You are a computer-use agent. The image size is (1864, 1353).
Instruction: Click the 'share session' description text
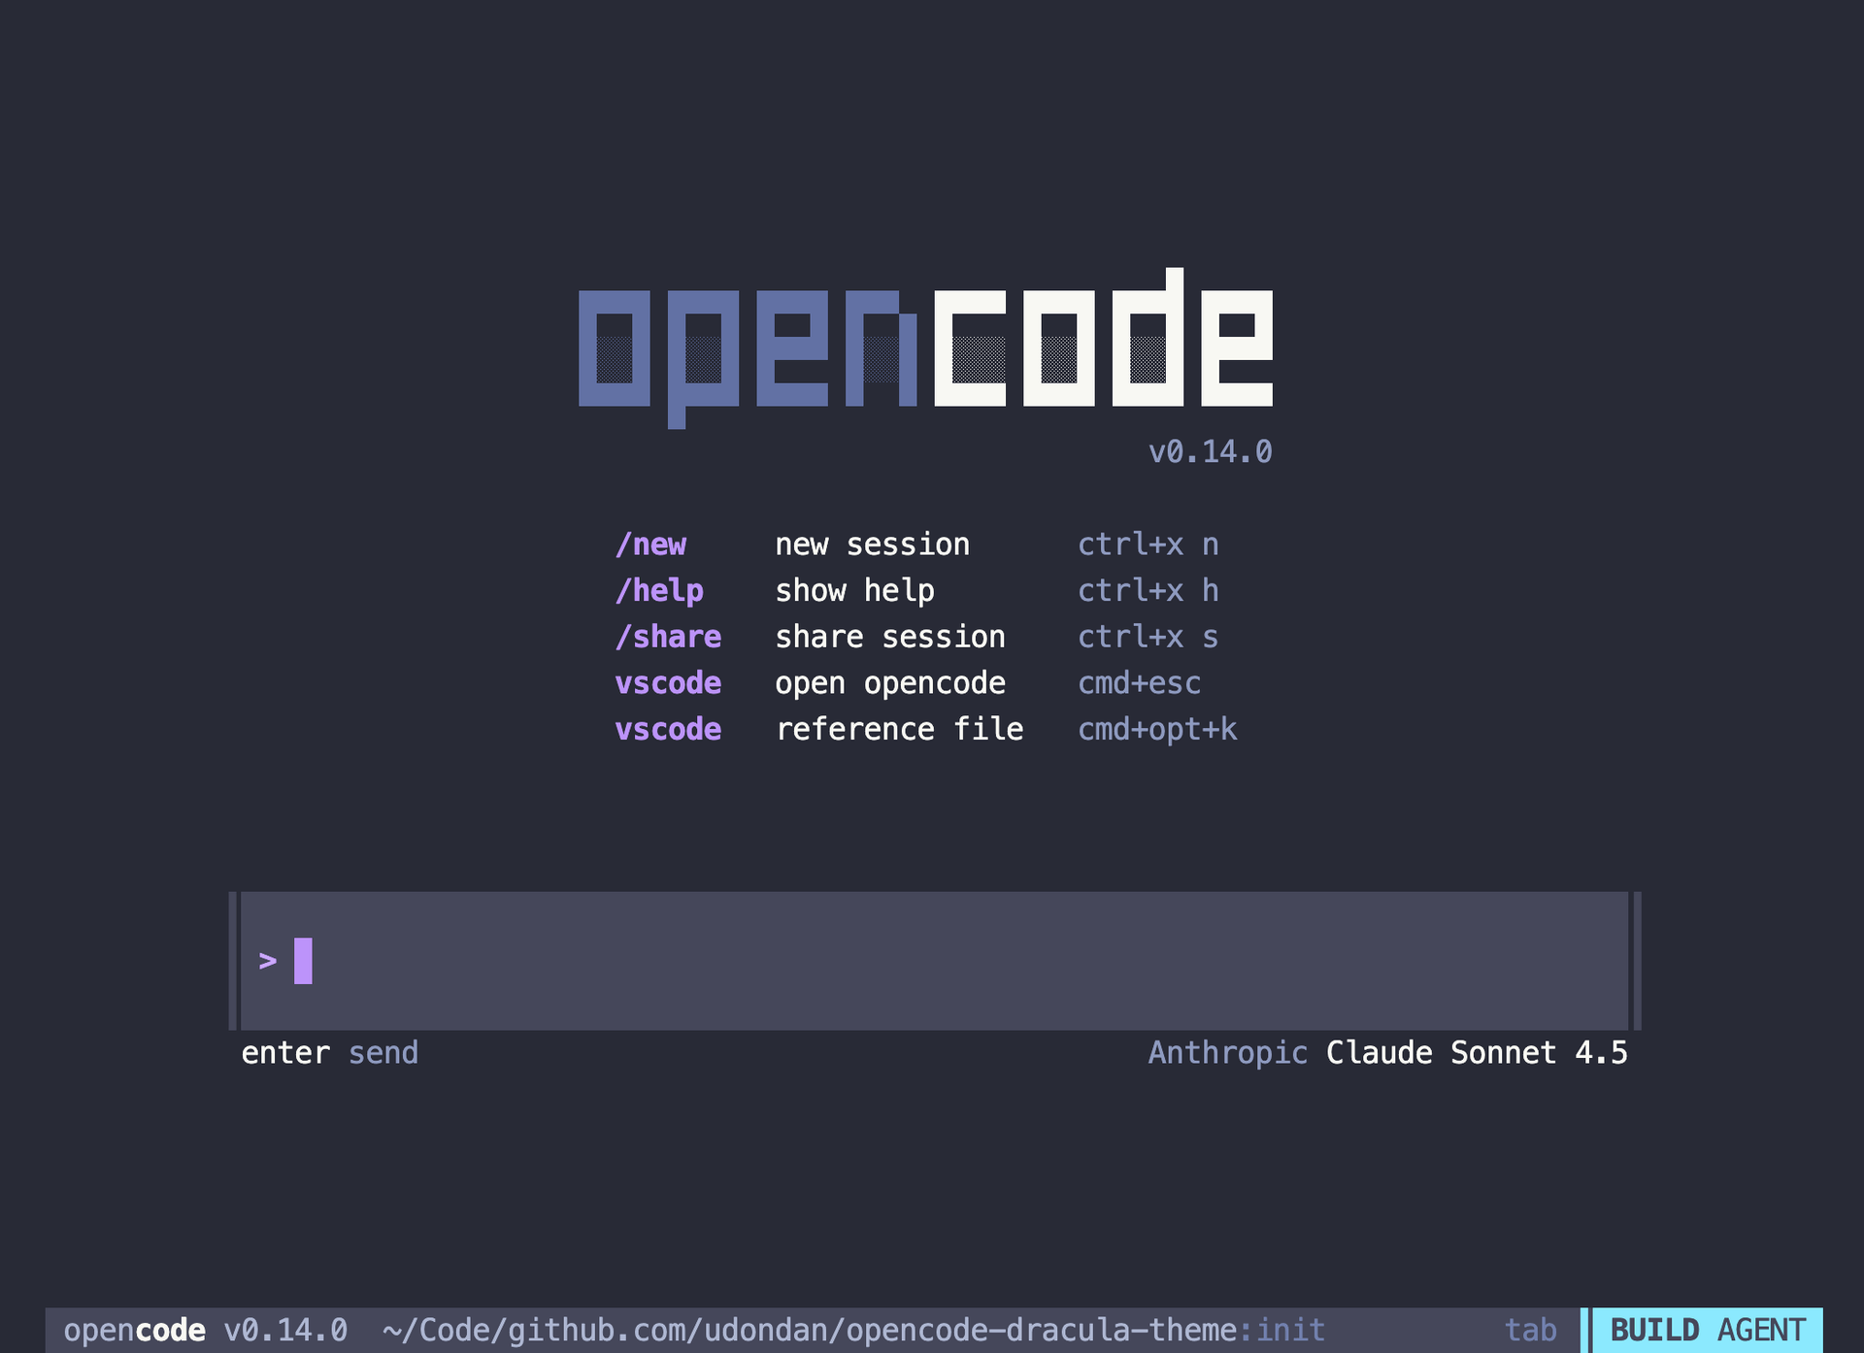[890, 637]
